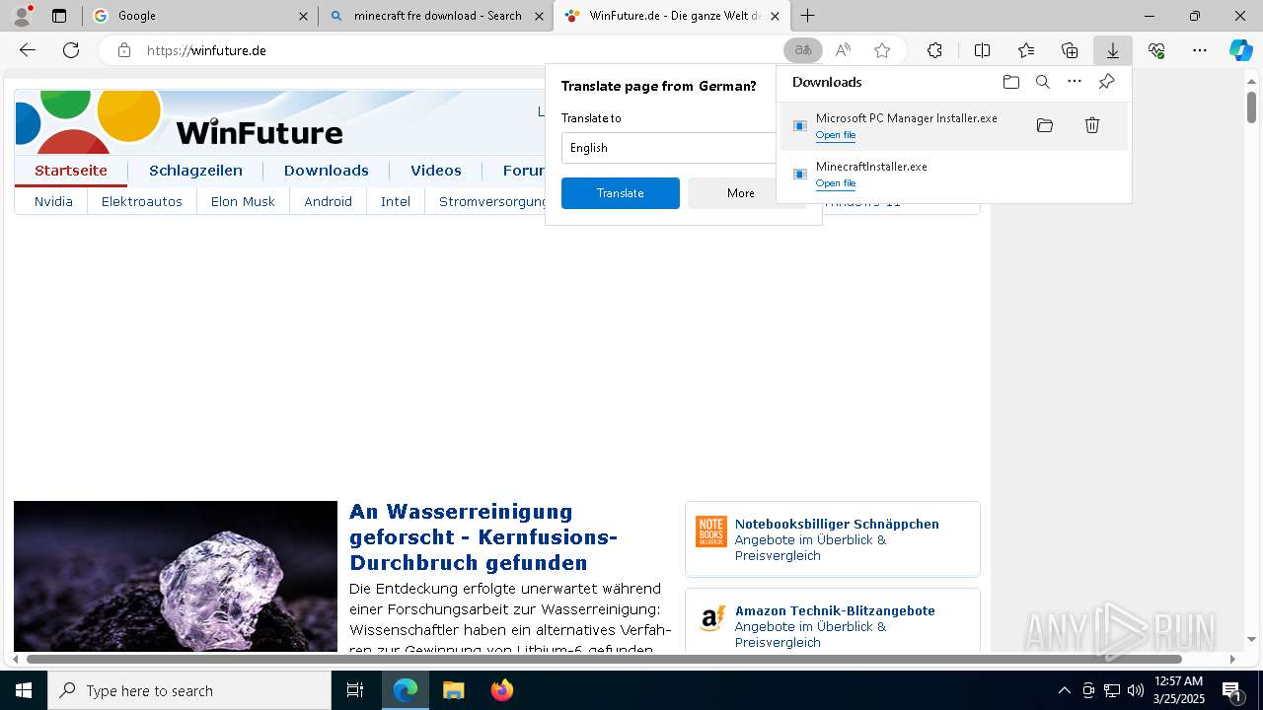This screenshot has height=710, width=1263.
Task: Delete the Microsoft PC Manager Installer download
Action: pyautogui.click(x=1092, y=125)
